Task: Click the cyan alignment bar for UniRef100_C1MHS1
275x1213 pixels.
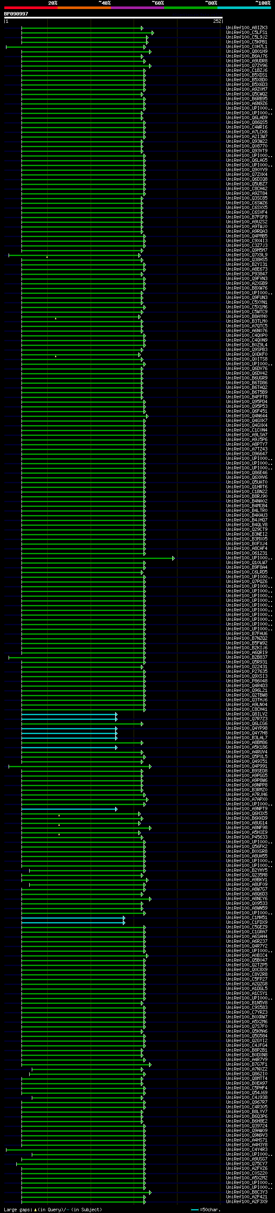Action: 73,918
